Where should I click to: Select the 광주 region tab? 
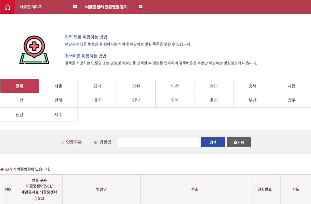[292, 100]
